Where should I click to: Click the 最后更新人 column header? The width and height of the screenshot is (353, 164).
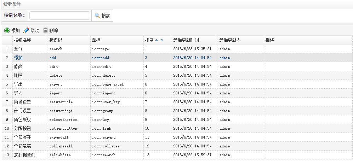click(230, 40)
